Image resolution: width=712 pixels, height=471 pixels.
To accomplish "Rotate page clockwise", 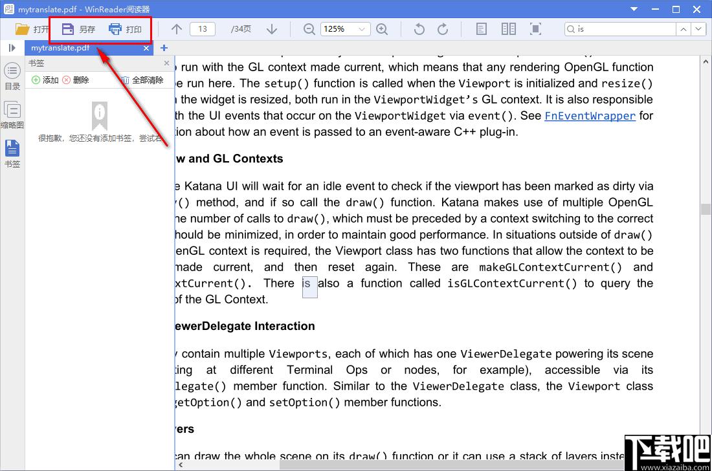I will (443, 29).
